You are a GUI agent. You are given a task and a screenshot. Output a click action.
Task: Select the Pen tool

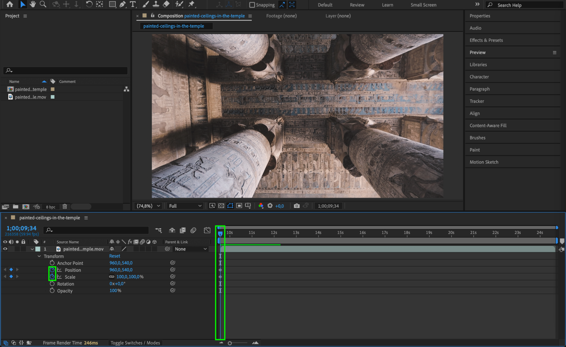coord(122,4)
